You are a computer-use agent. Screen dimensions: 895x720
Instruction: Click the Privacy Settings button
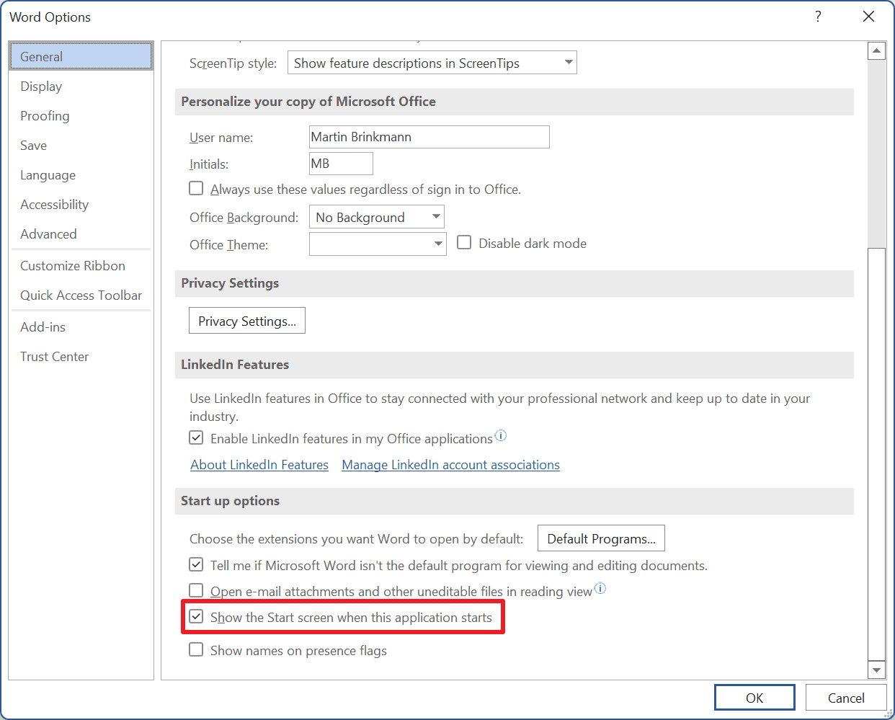click(x=246, y=320)
